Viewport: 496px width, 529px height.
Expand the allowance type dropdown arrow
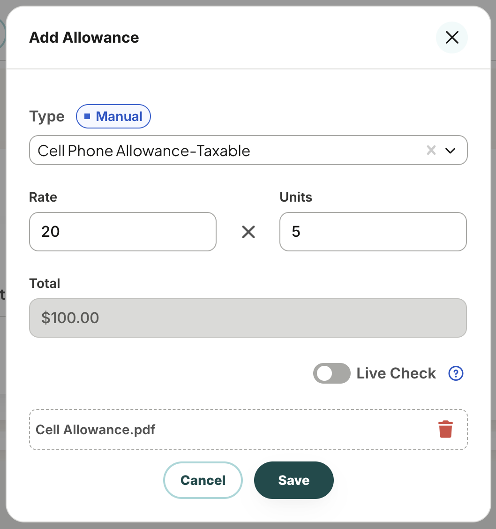pyautogui.click(x=451, y=151)
